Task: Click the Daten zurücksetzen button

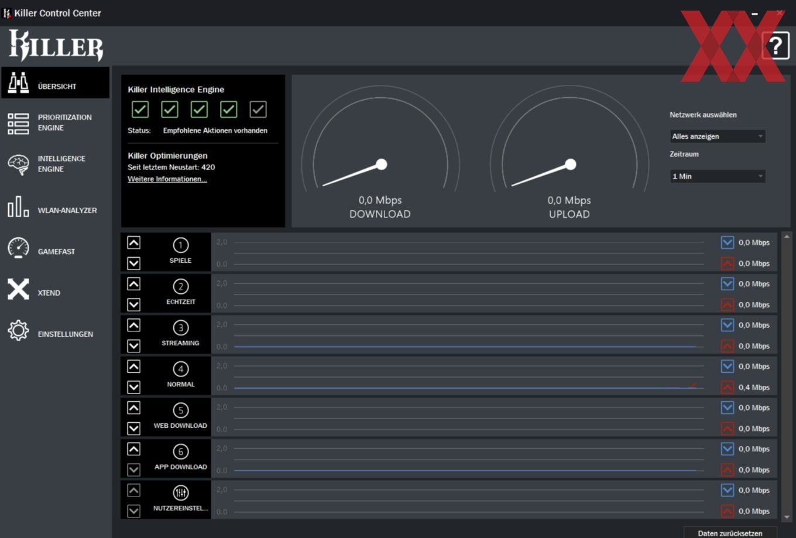Action: click(730, 532)
